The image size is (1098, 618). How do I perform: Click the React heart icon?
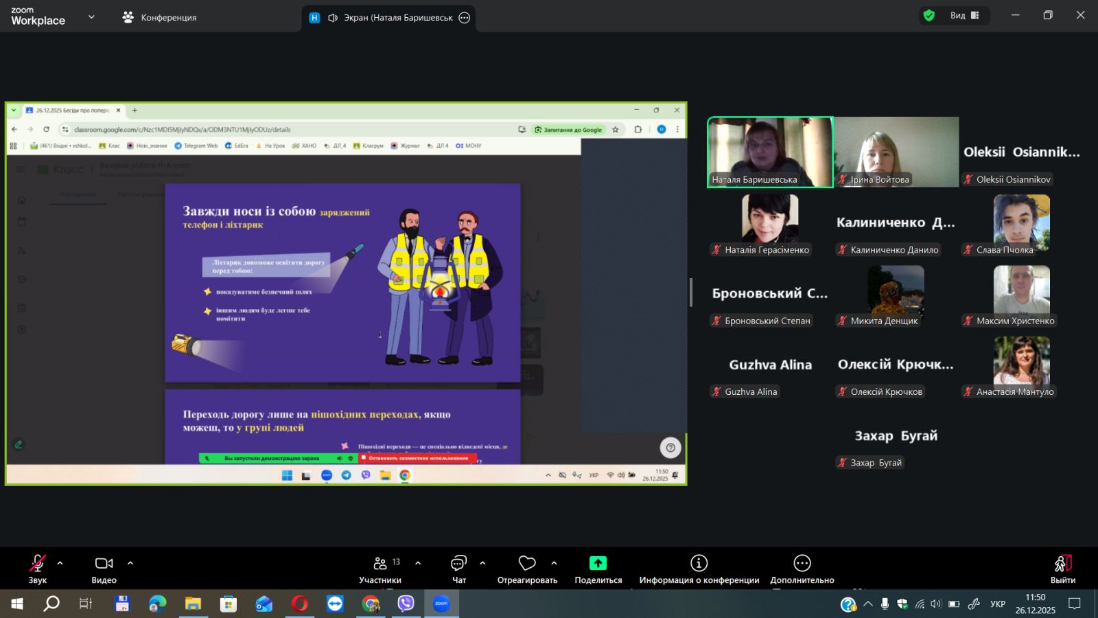pos(527,564)
